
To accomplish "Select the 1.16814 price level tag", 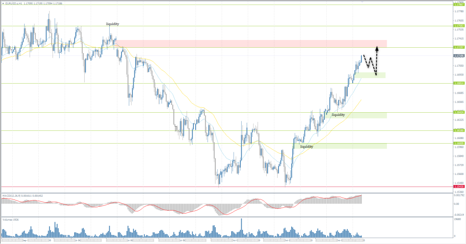I will coord(458,83).
